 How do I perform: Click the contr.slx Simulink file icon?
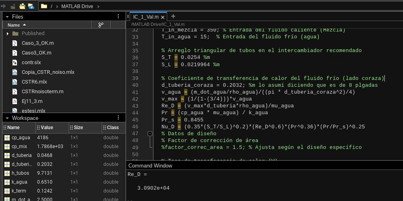[x=15, y=63]
